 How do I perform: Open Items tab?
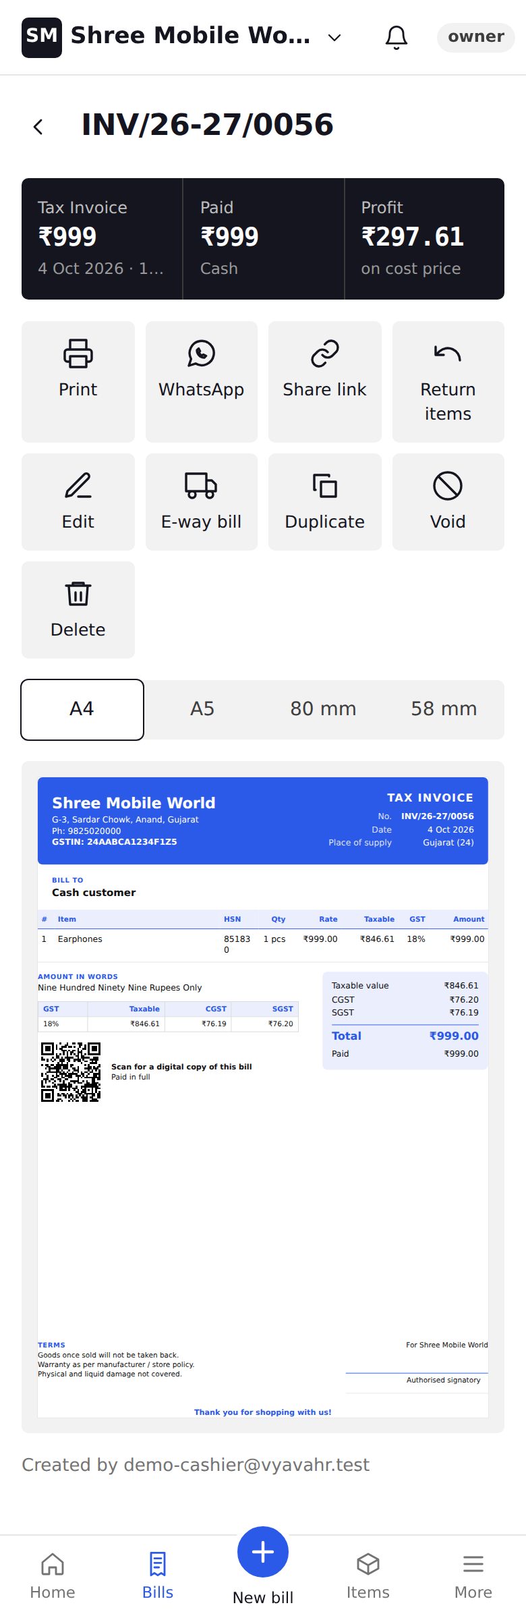368,1577
